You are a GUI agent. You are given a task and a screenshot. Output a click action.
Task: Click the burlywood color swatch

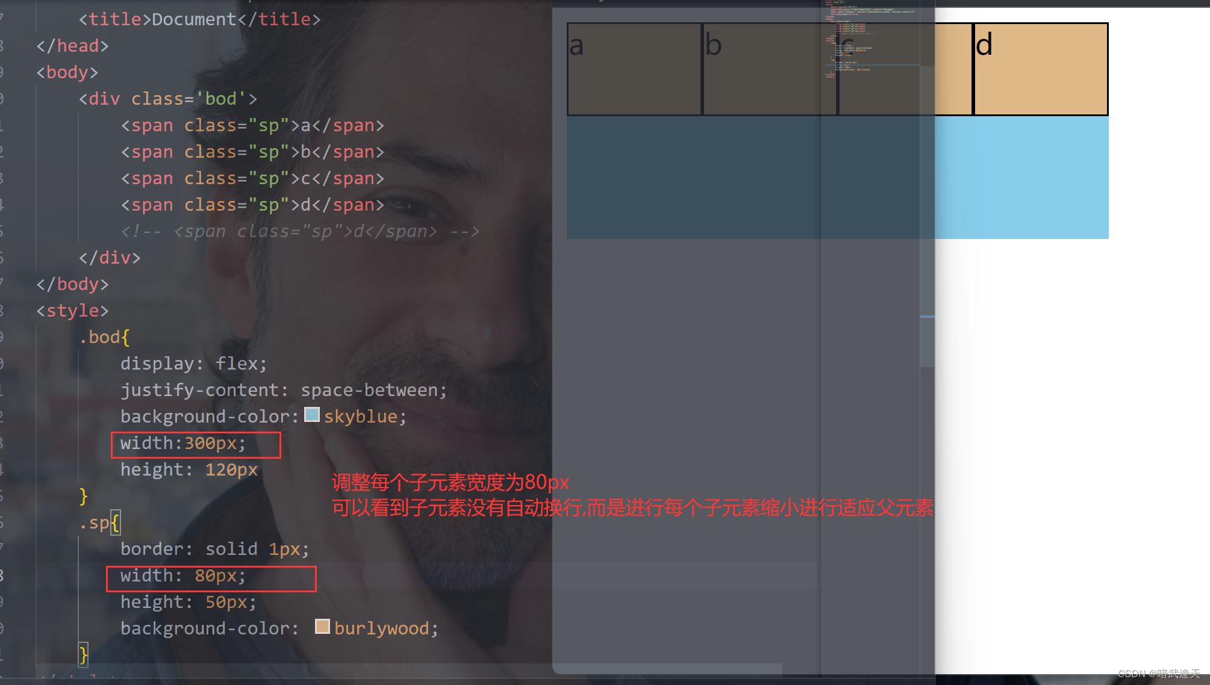[322, 627]
